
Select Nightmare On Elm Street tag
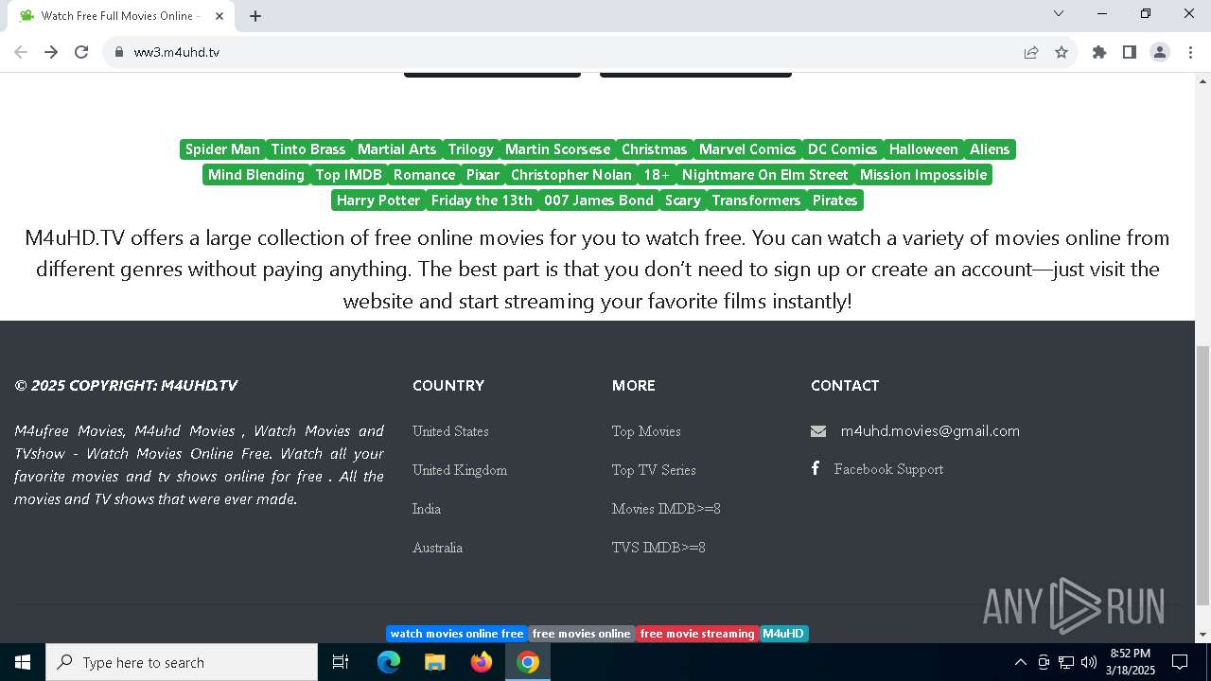(765, 175)
